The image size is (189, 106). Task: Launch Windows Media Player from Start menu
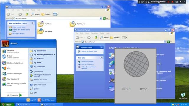12,63
